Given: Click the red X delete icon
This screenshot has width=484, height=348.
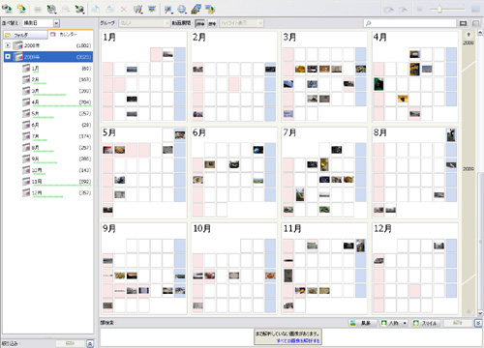Looking at the screenshot, I should [124, 10].
